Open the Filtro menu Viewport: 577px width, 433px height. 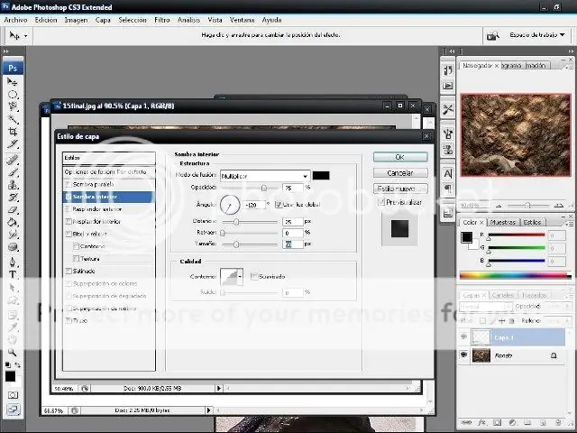(162, 20)
